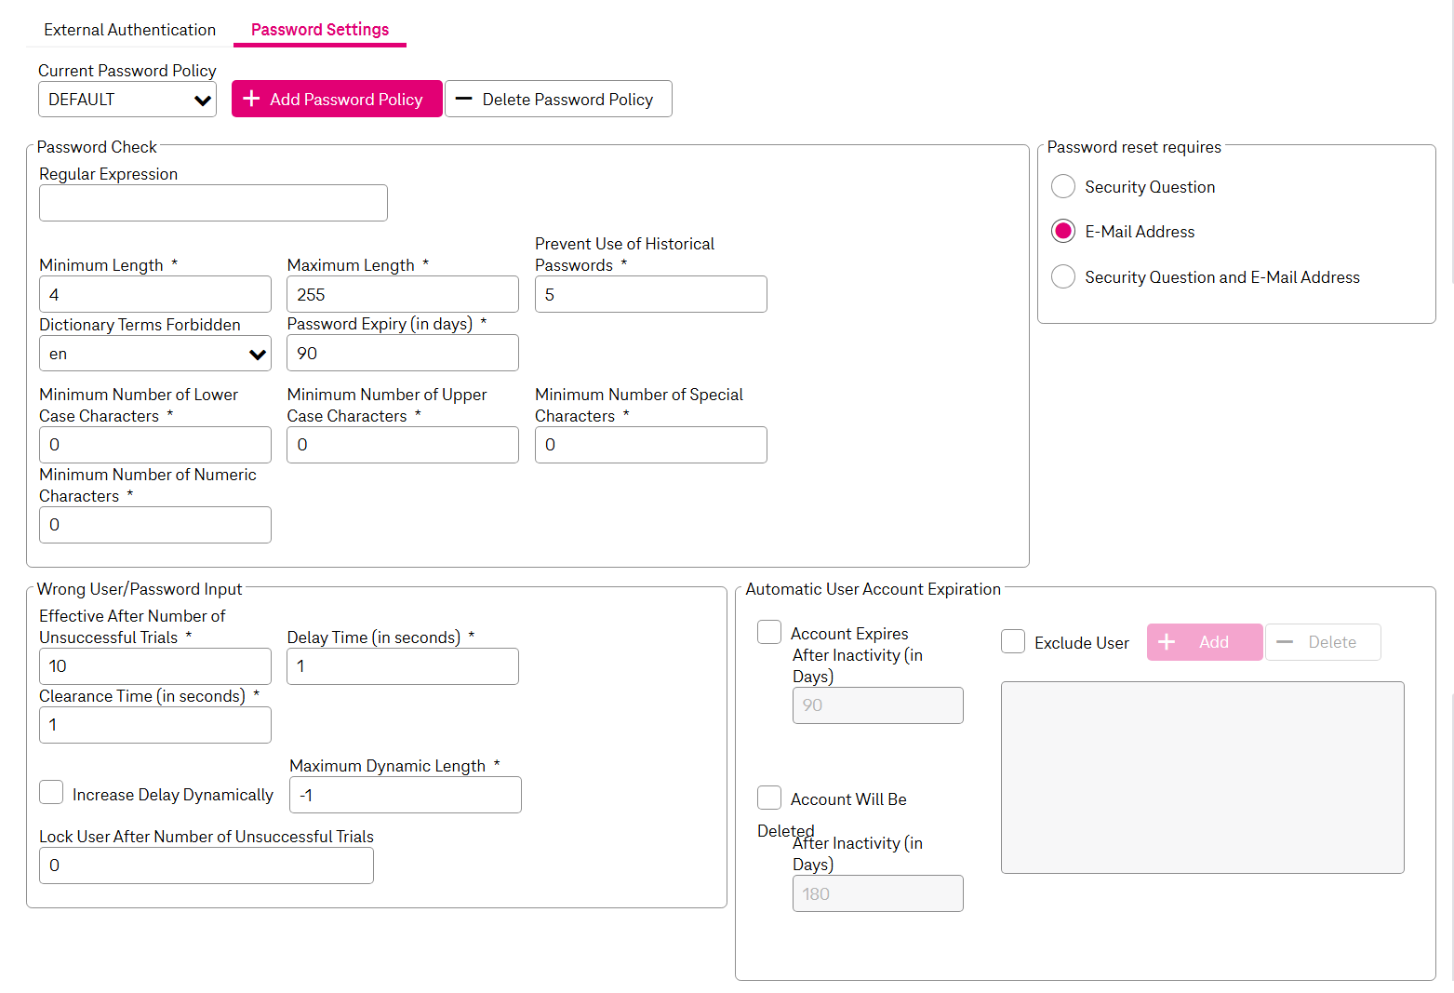This screenshot has height=993, width=1454.
Task: Click the minus icon on Delete Password Policy
Action: click(463, 99)
